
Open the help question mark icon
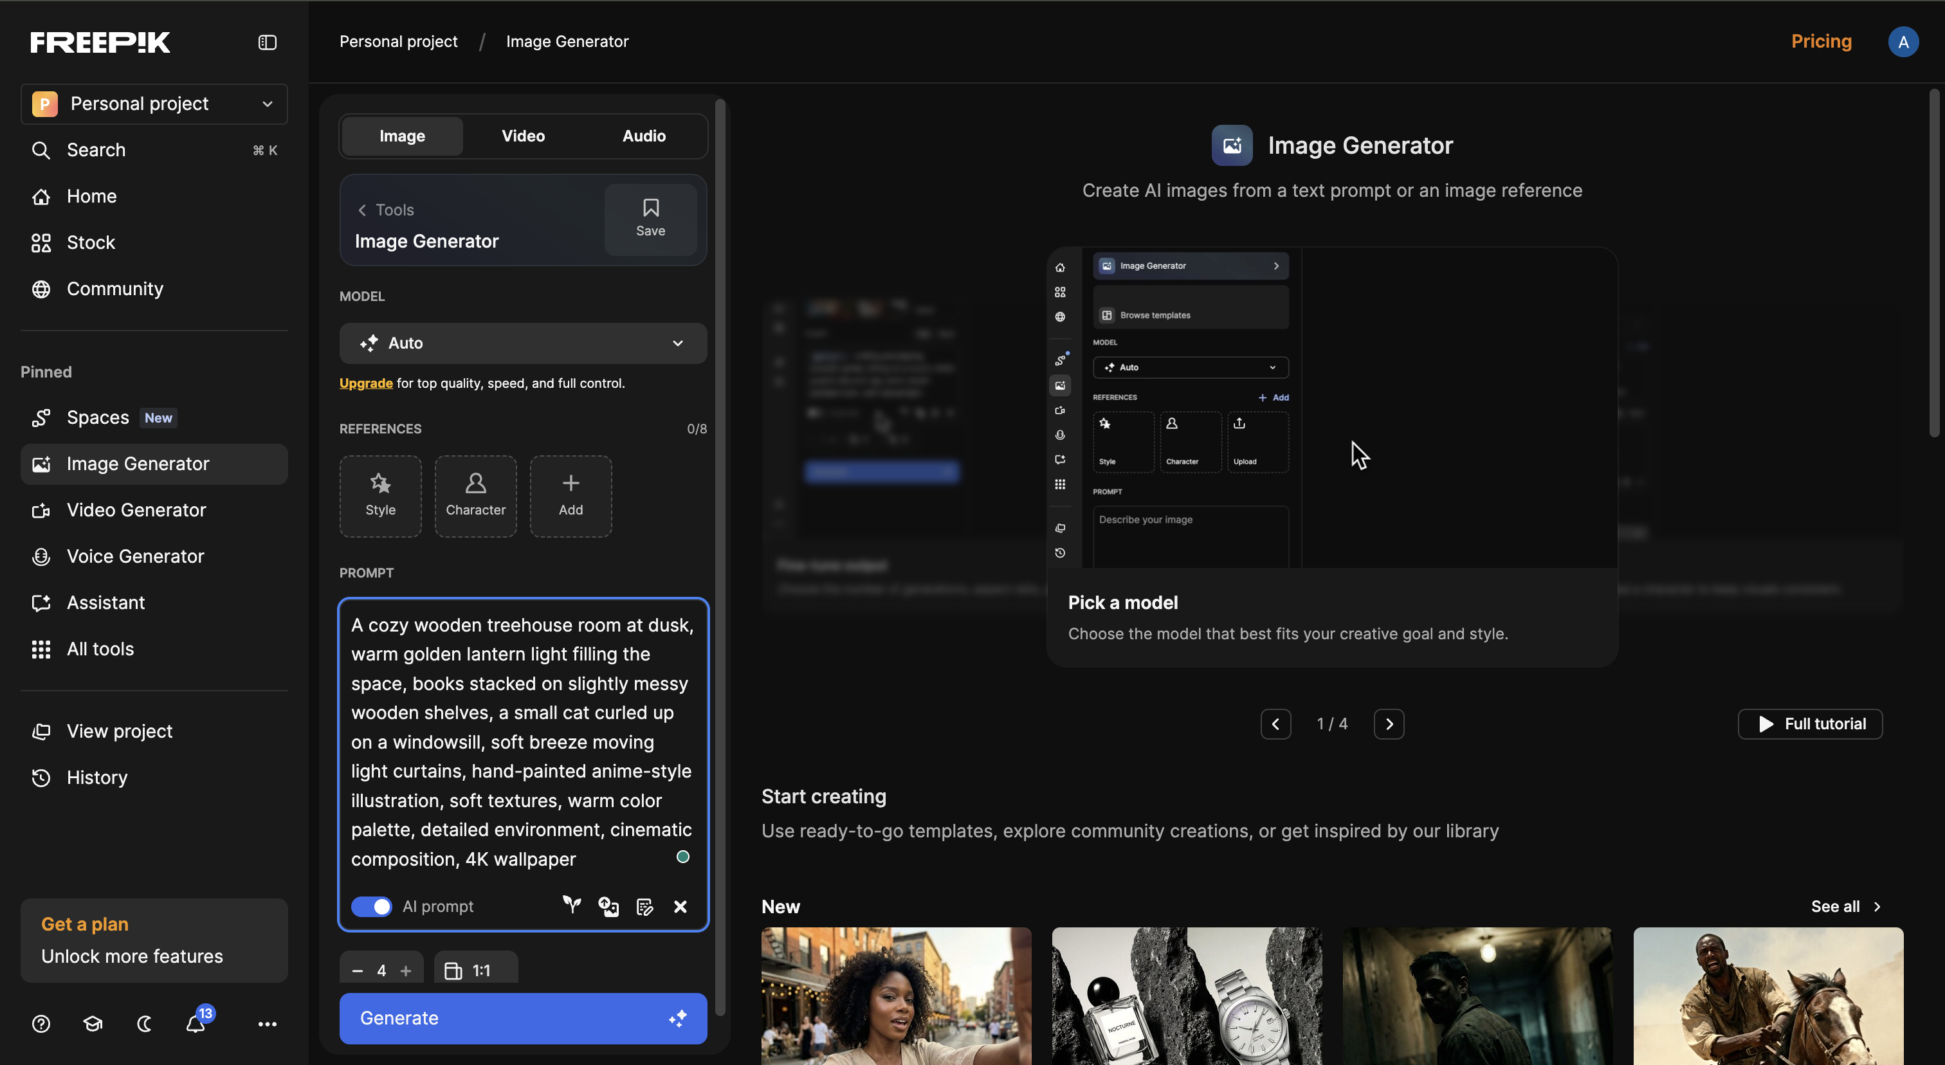coord(42,1023)
